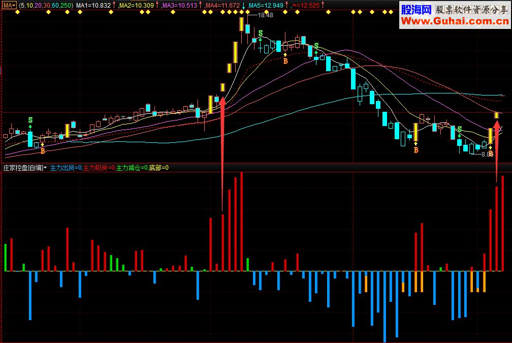
Task: Select the MA2=10.309 value
Action: click(x=136, y=6)
